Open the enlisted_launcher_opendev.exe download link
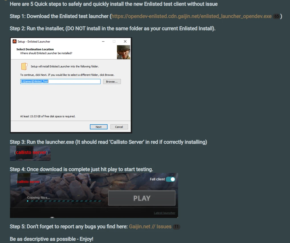Viewport: 290px width, 243px height. (x=191, y=16)
